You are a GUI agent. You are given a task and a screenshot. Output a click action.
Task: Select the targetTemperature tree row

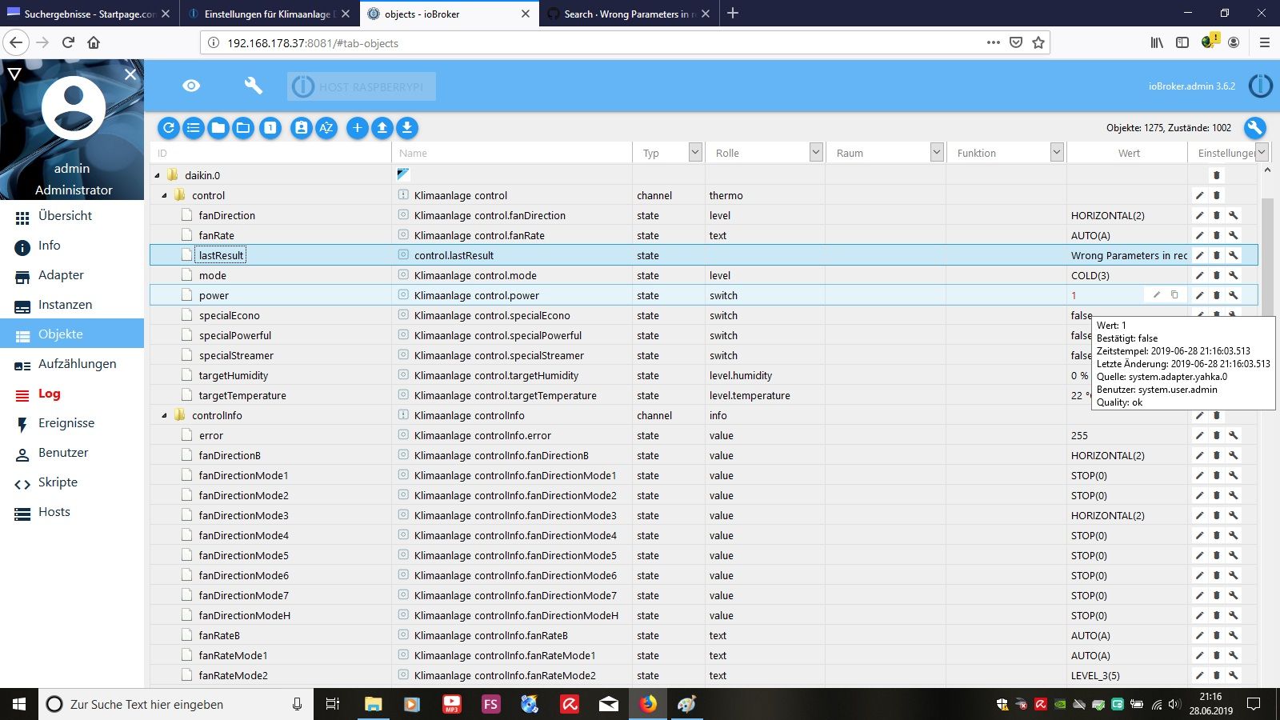(704, 395)
